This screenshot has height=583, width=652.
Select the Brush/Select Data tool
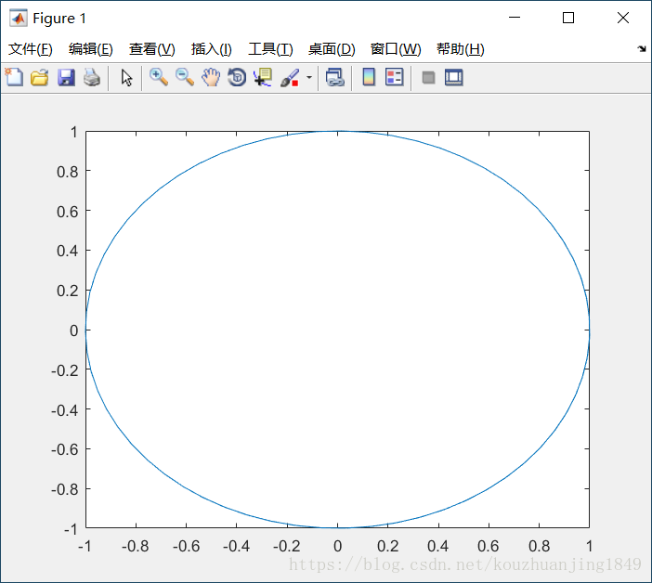(290, 77)
